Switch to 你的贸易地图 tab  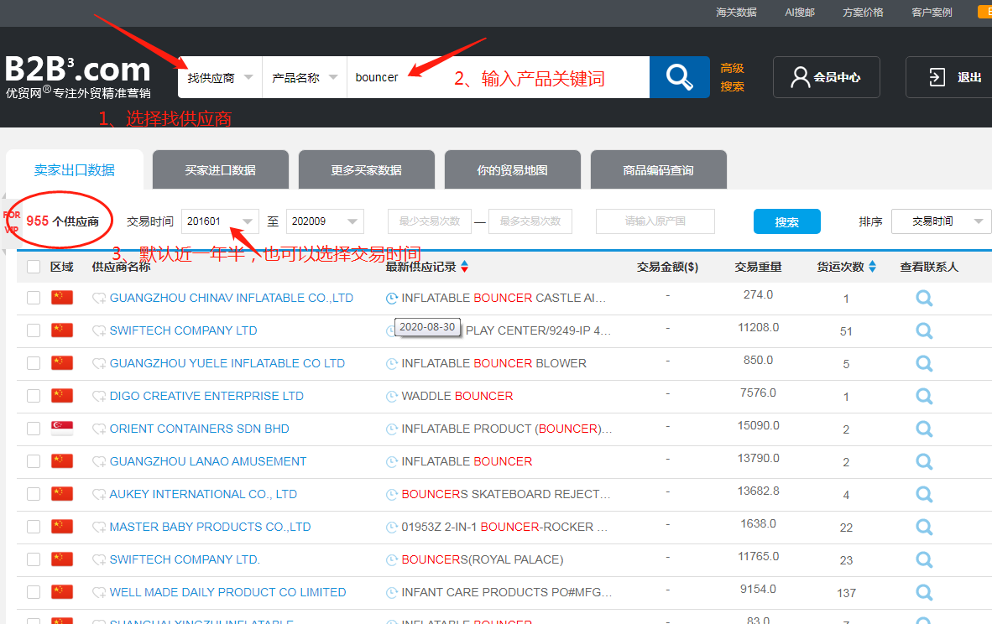[513, 169]
